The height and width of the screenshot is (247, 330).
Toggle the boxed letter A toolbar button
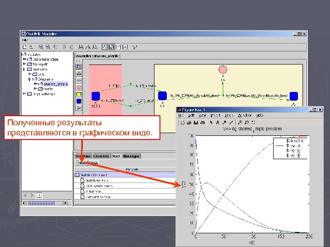pyautogui.click(x=125, y=47)
